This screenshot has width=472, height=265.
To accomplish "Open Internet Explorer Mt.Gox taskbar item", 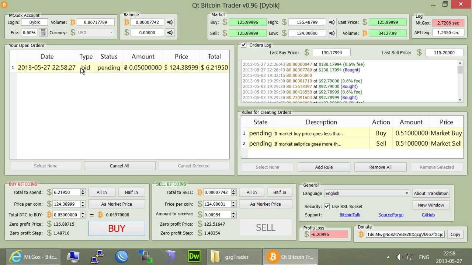I will (33, 257).
